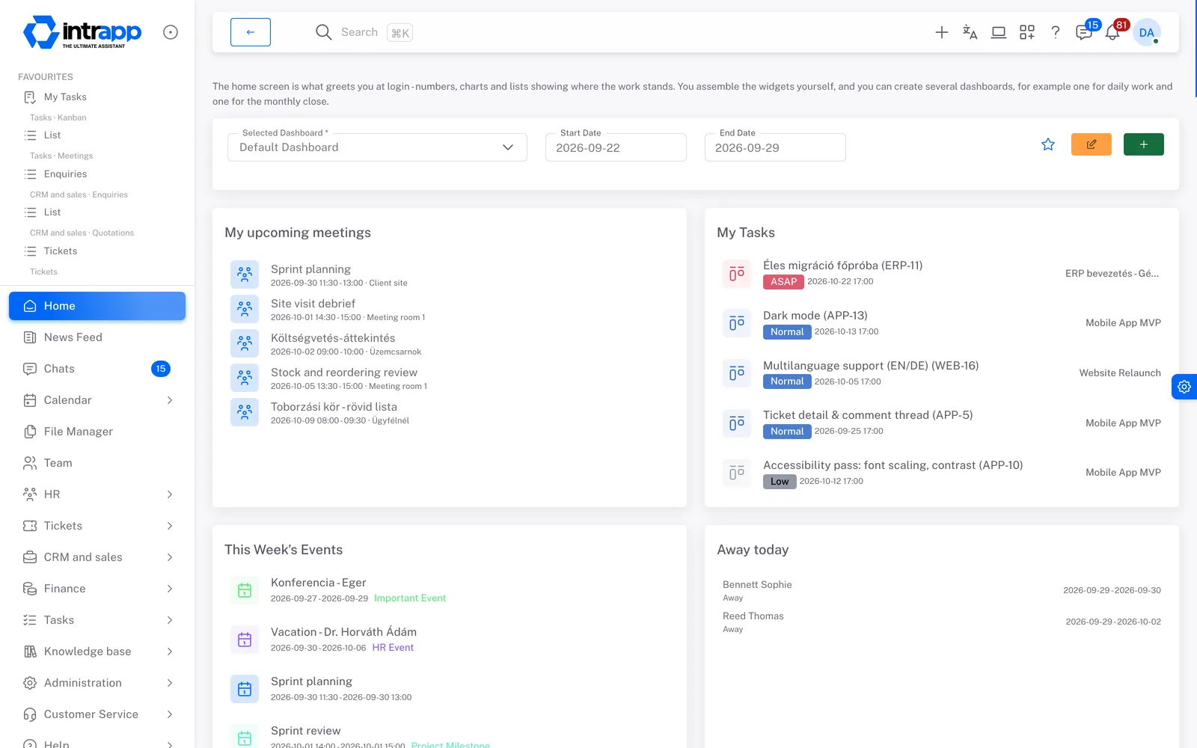Open Enquiries in favourites

coord(65,174)
